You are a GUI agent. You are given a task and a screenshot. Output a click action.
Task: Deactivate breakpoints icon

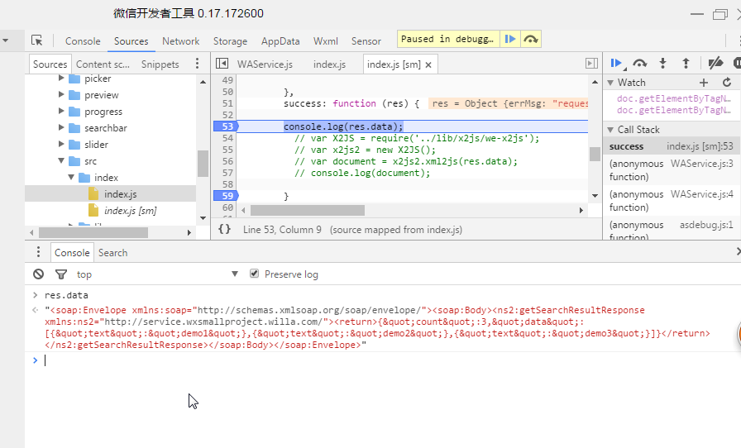715,64
